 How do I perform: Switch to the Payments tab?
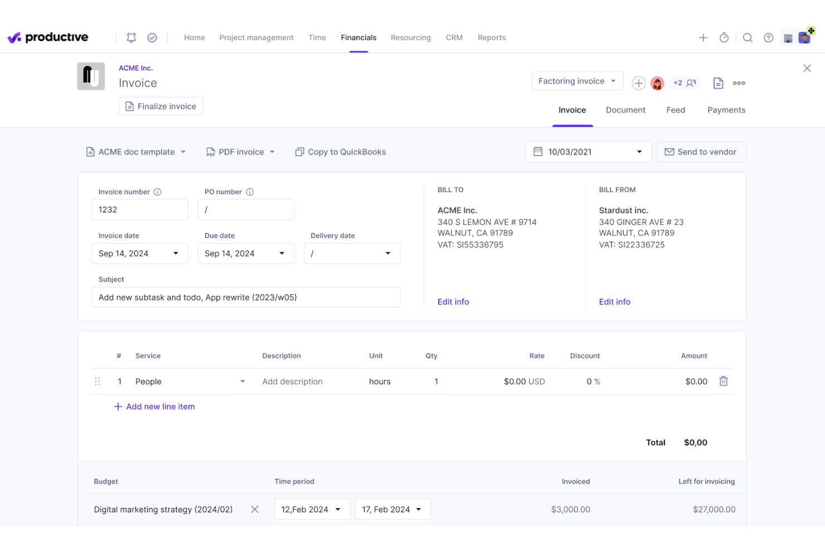tap(726, 110)
